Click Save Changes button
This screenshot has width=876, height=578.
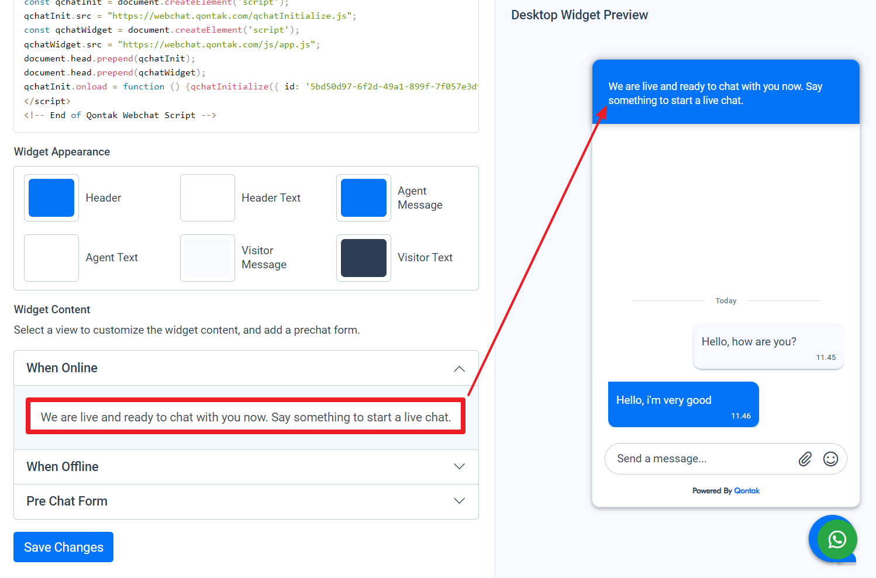63,547
